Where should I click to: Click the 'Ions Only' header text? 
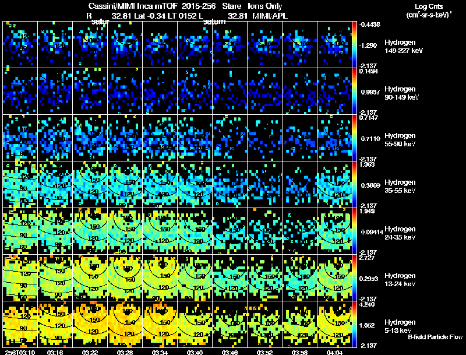[265, 6]
